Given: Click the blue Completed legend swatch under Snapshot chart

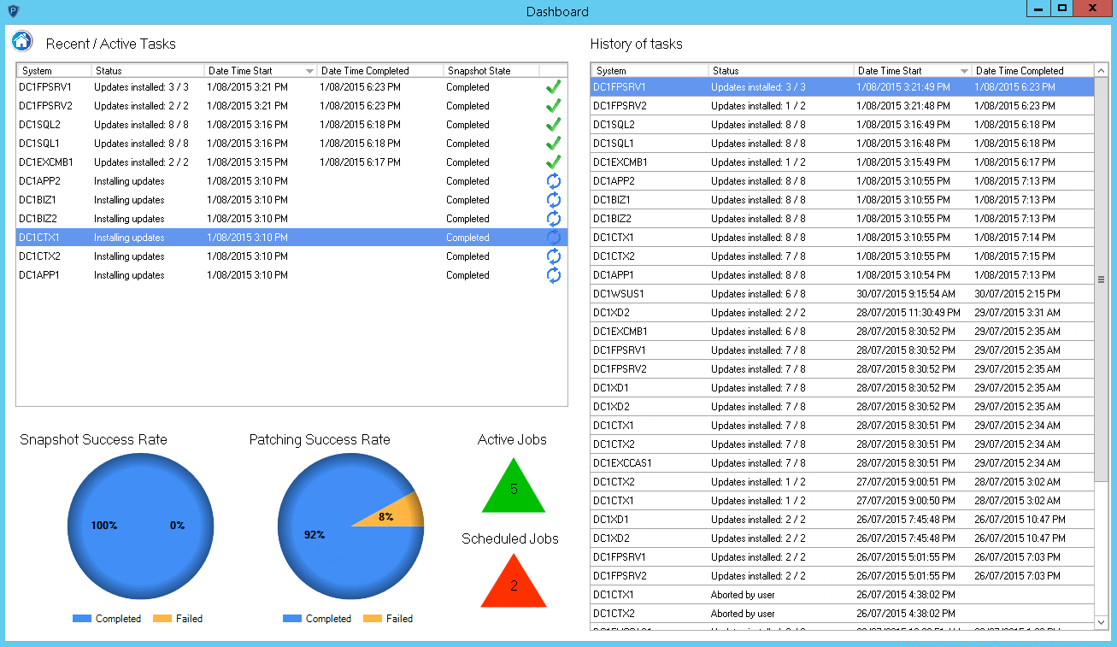Looking at the screenshot, I should (82, 618).
